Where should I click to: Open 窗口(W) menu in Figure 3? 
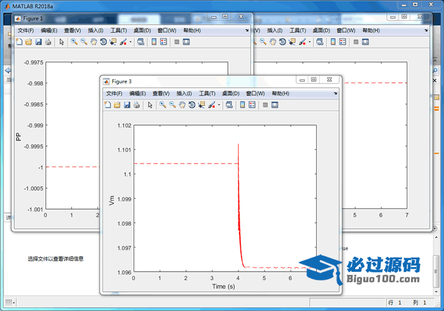(255, 93)
